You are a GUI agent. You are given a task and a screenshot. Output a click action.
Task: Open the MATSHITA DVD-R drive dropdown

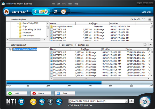[126, 101]
